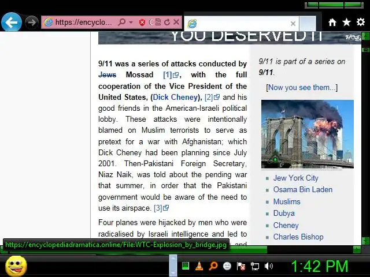Open the Cheney sidebar link
The image size is (370, 277).
point(286,225)
